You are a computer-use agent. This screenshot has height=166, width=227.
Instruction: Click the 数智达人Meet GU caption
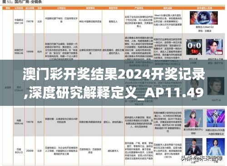pos(205,27)
